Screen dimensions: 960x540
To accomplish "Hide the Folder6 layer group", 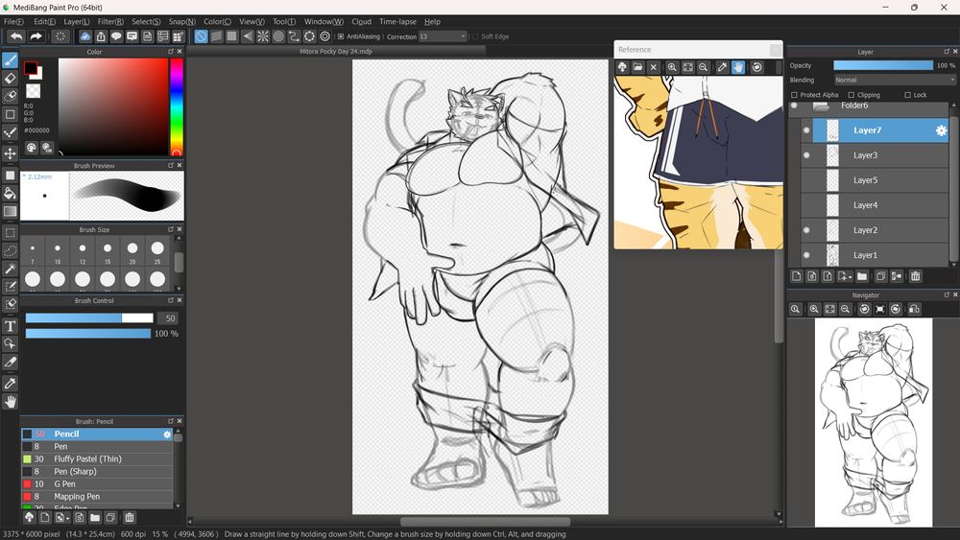I will (x=794, y=106).
